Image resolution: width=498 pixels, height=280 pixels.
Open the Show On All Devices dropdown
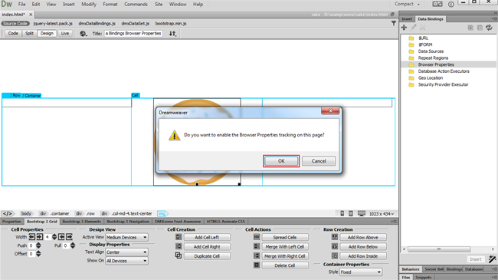[x=126, y=261]
